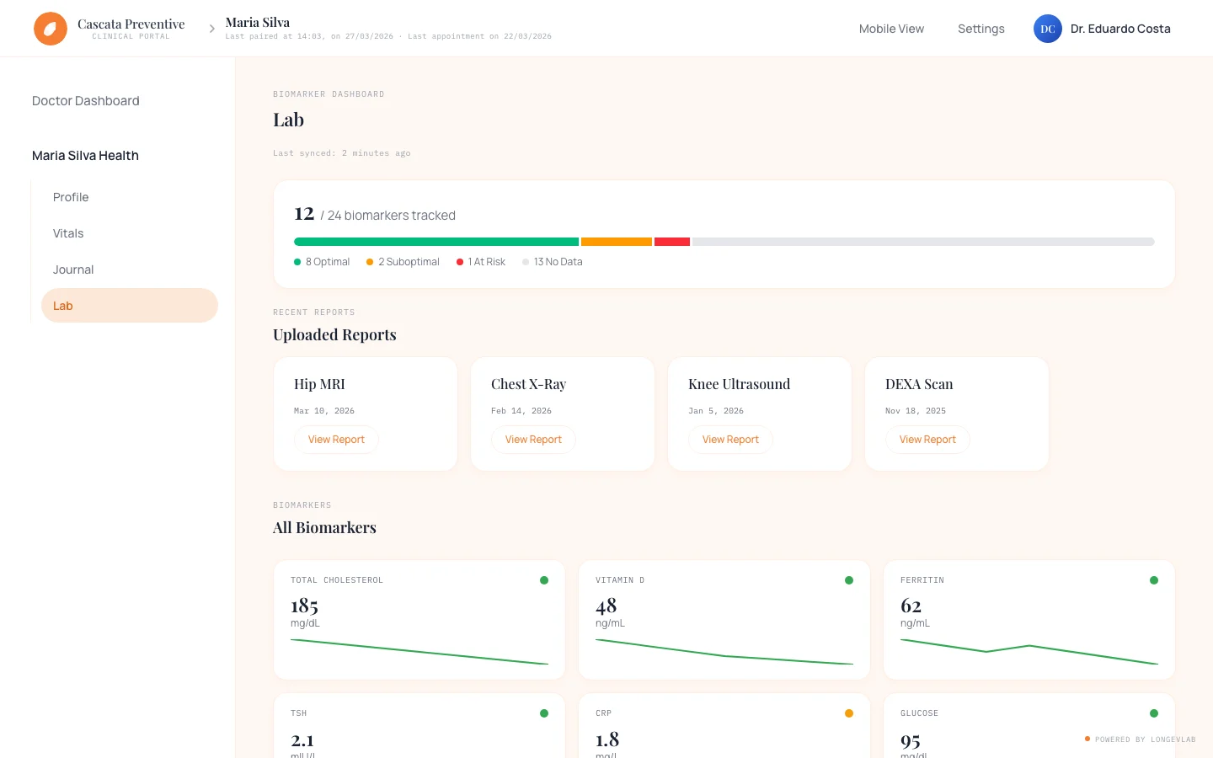Viewport: 1213px width, 758px height.
Task: Click the Glucose value 95
Action: coord(911,740)
